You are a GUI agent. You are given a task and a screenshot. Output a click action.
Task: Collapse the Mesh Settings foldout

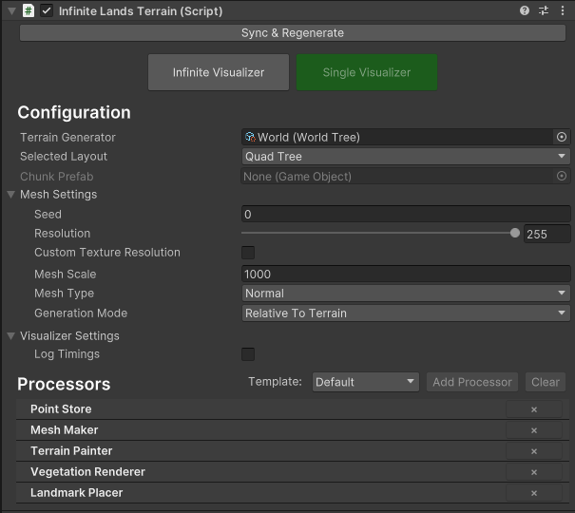pos(10,195)
